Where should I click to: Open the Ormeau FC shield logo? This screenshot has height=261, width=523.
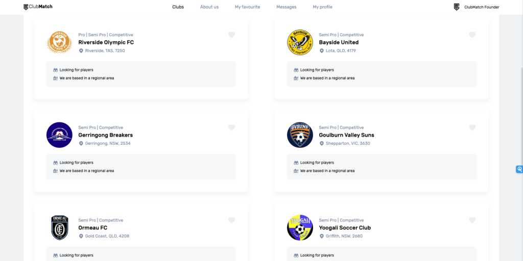[59, 228]
